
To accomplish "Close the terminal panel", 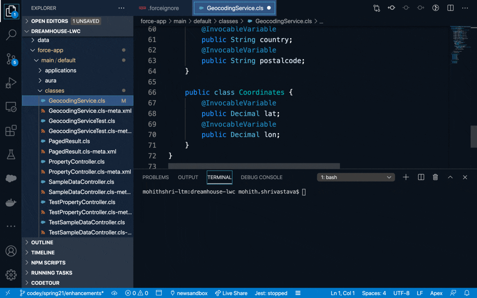I will [465, 177].
